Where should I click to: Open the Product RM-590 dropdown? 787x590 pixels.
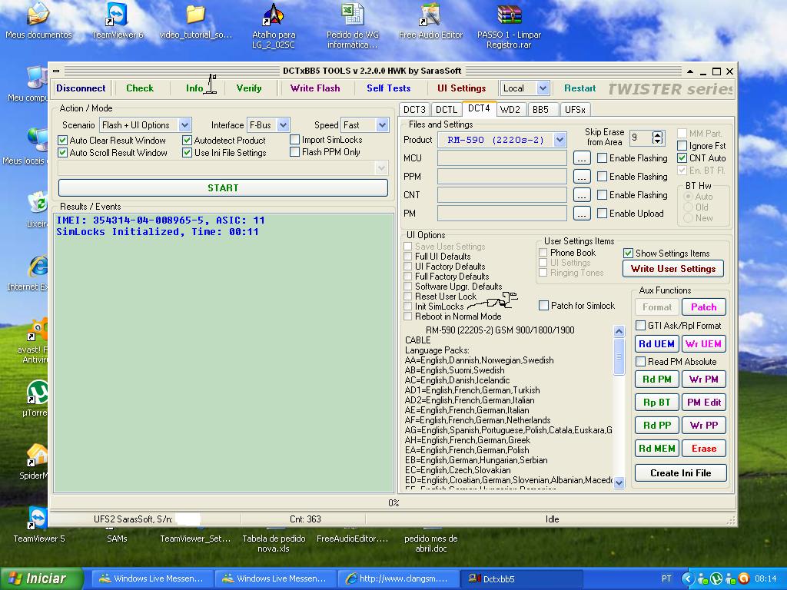560,140
